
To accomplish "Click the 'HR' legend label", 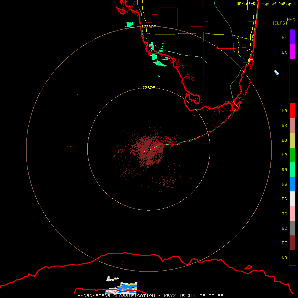I will coord(284,155).
